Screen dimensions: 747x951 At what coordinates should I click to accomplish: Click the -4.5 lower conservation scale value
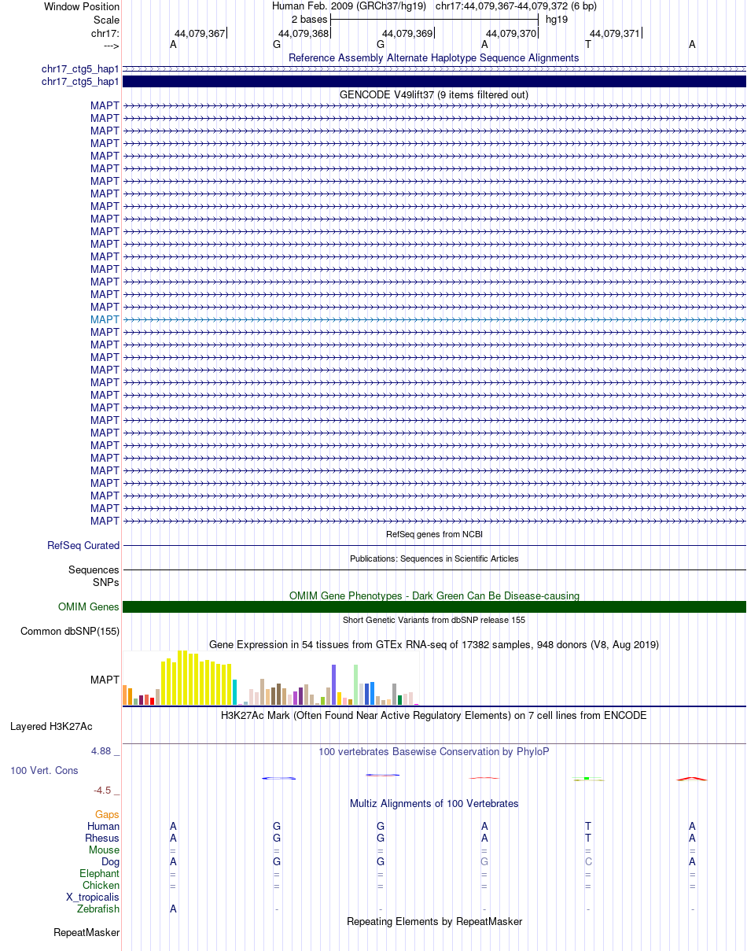point(106,790)
